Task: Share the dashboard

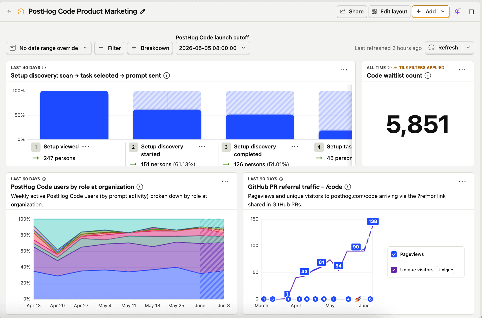Action: coord(352,12)
